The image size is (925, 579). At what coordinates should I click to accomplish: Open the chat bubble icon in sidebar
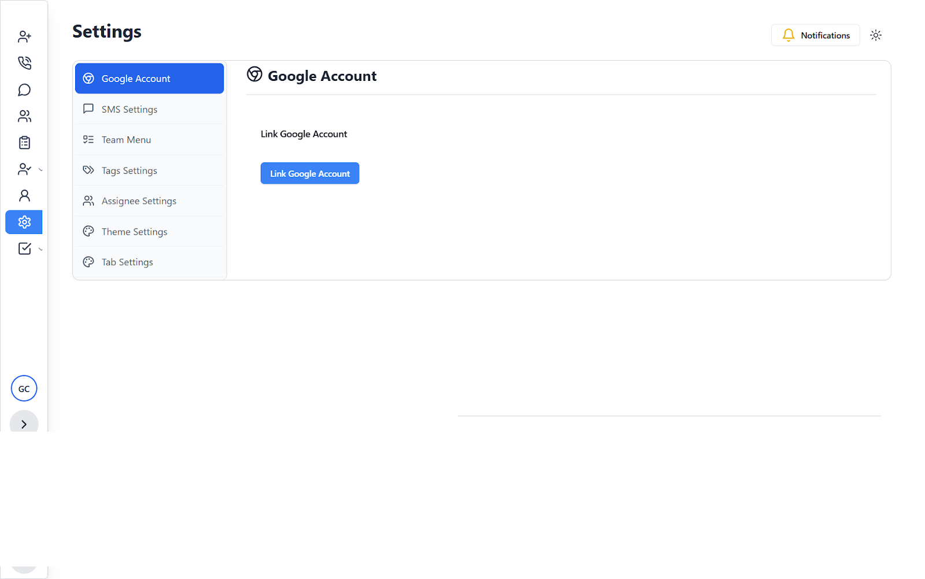[x=24, y=90]
